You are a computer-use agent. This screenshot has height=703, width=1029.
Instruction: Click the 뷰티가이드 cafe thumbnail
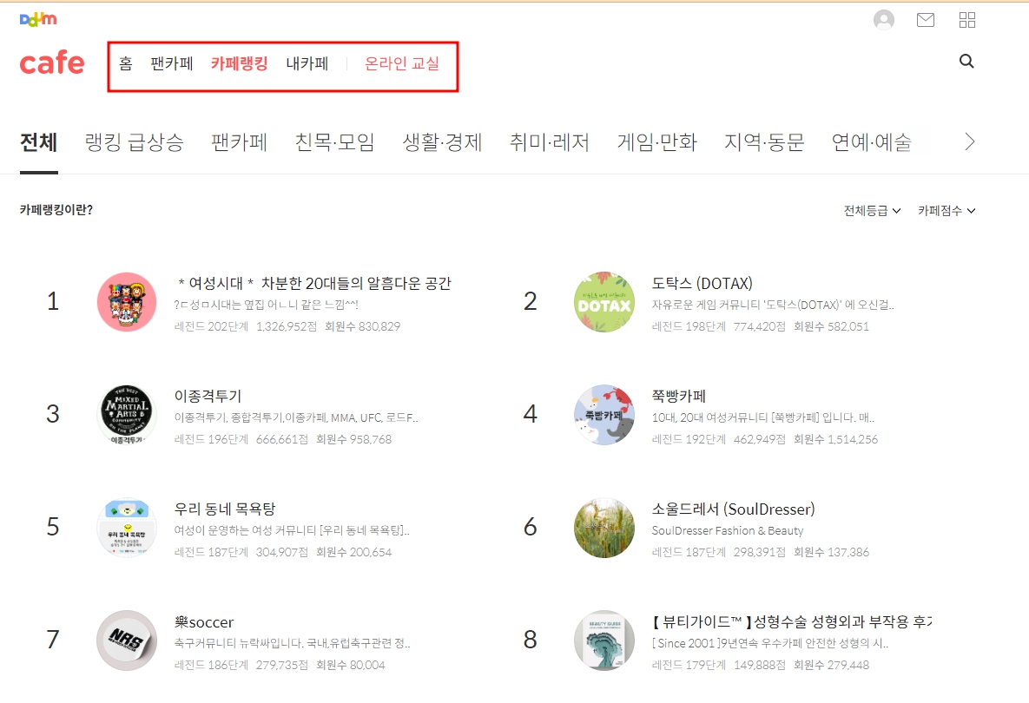click(604, 640)
